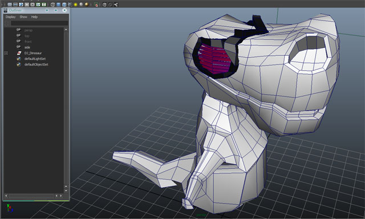Click the top scroll-up arrow in Outliner
This screenshot has height=219, width=365.
(66, 30)
